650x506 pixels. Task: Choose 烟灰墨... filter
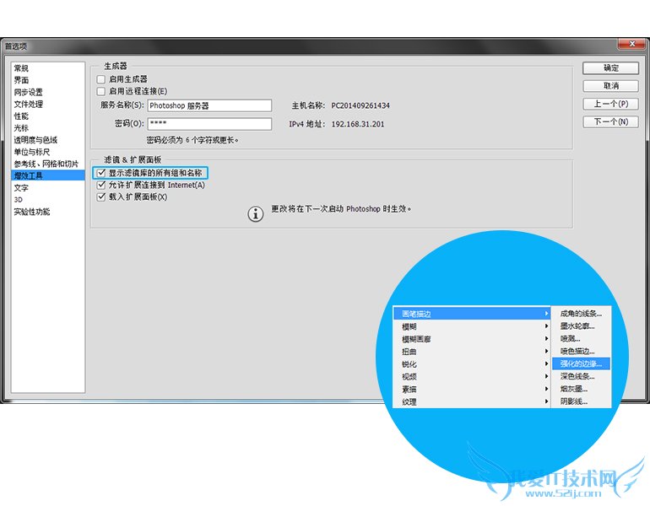pyautogui.click(x=581, y=389)
